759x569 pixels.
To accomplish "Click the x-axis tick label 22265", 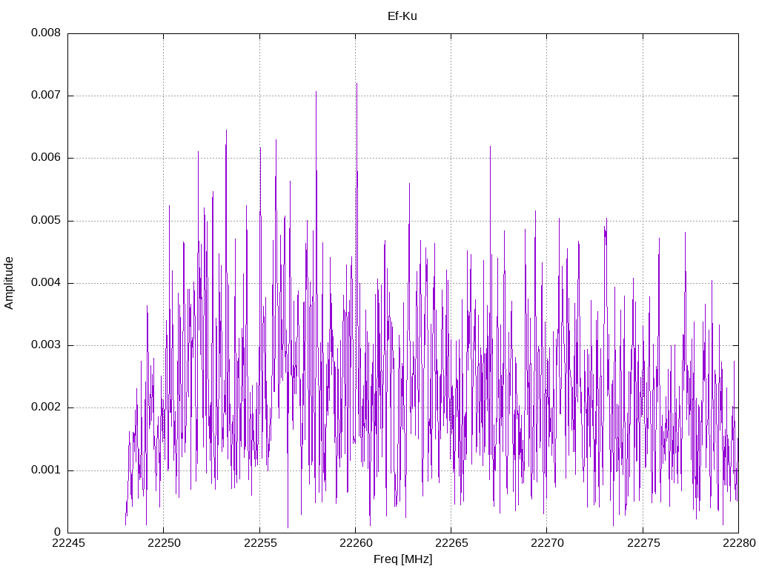I will pos(451,543).
